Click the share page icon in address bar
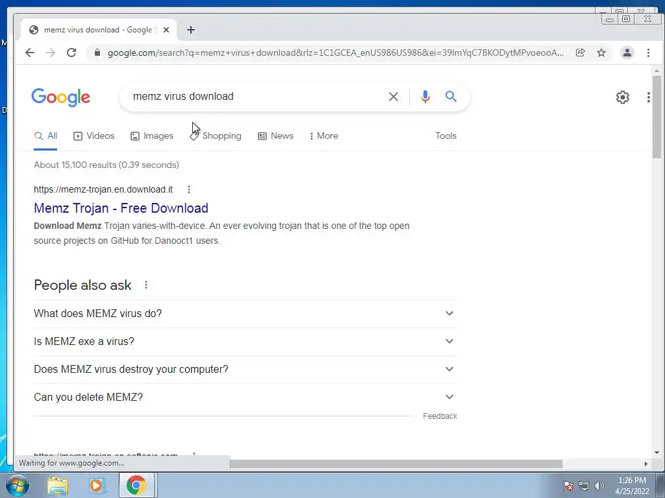The height and width of the screenshot is (498, 665). (580, 53)
